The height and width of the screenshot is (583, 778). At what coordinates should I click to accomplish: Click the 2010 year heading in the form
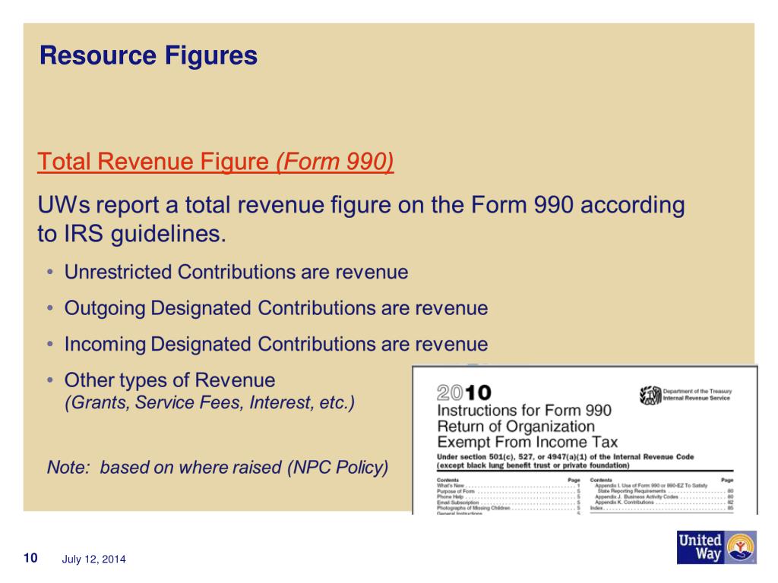(464, 393)
